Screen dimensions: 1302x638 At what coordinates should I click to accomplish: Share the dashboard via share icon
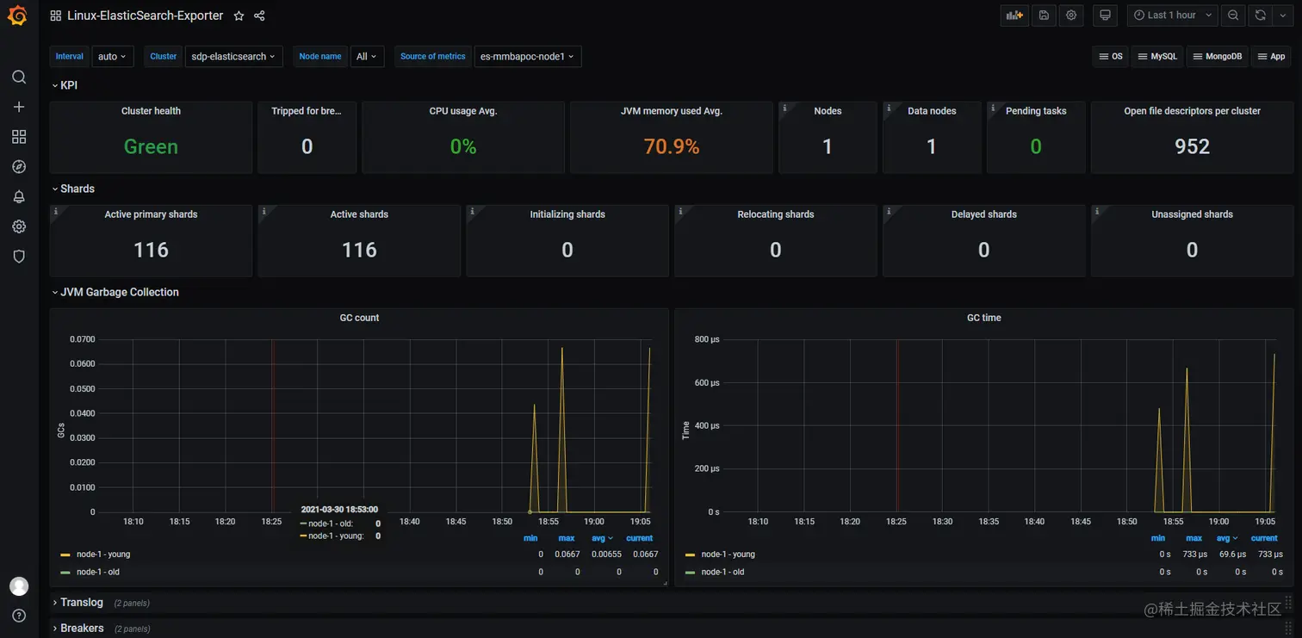[x=259, y=15]
